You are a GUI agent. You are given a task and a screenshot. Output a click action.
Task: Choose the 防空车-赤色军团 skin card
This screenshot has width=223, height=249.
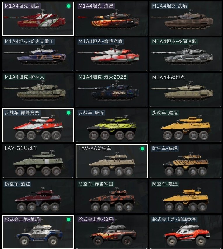112,197
